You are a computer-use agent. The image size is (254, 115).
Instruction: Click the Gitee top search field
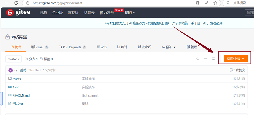tap(250, 13)
